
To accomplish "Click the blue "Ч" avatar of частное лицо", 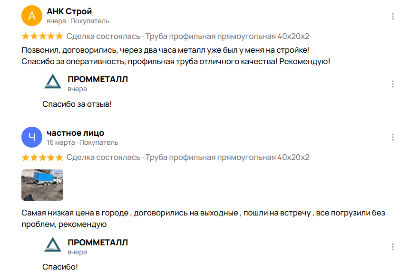I will (32, 138).
